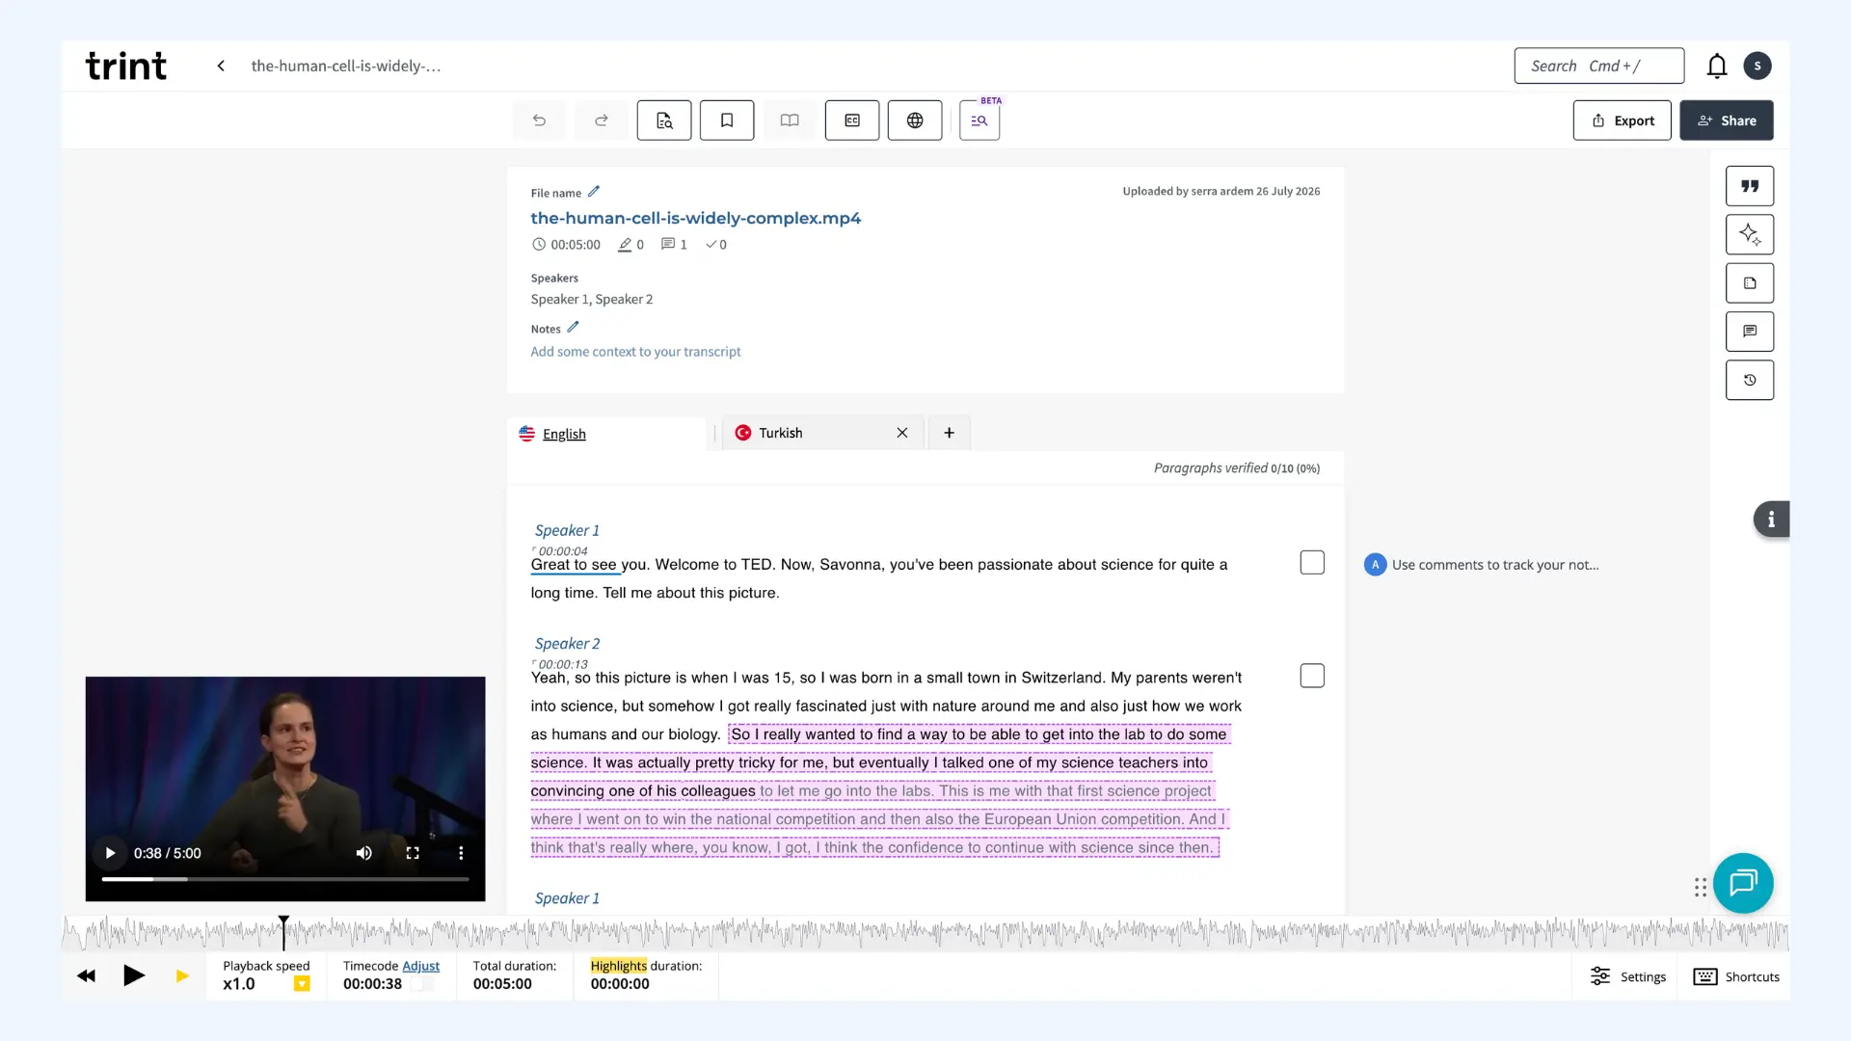1851x1041 pixels.
Task: Click timestamp 00:00:04
Action: pyautogui.click(x=563, y=551)
